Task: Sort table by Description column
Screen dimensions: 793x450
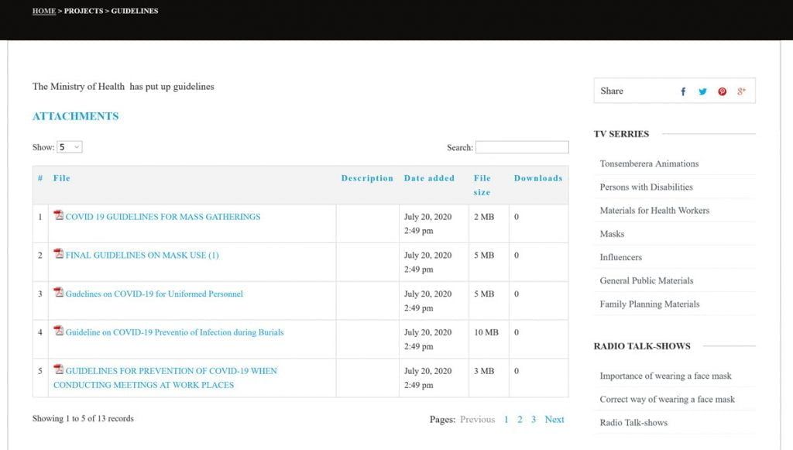Action: pyautogui.click(x=367, y=178)
